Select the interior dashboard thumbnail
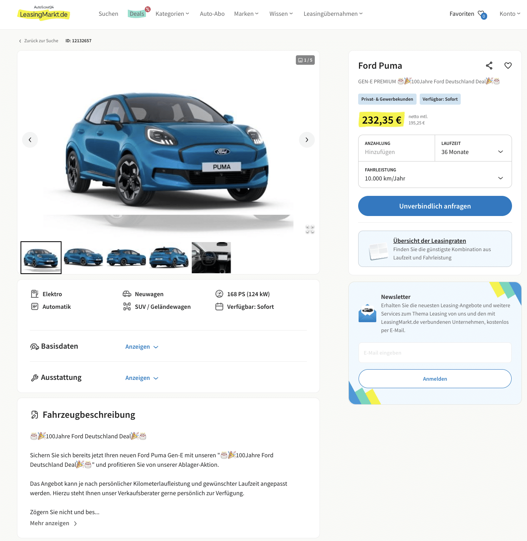The height and width of the screenshot is (541, 527). point(211,257)
